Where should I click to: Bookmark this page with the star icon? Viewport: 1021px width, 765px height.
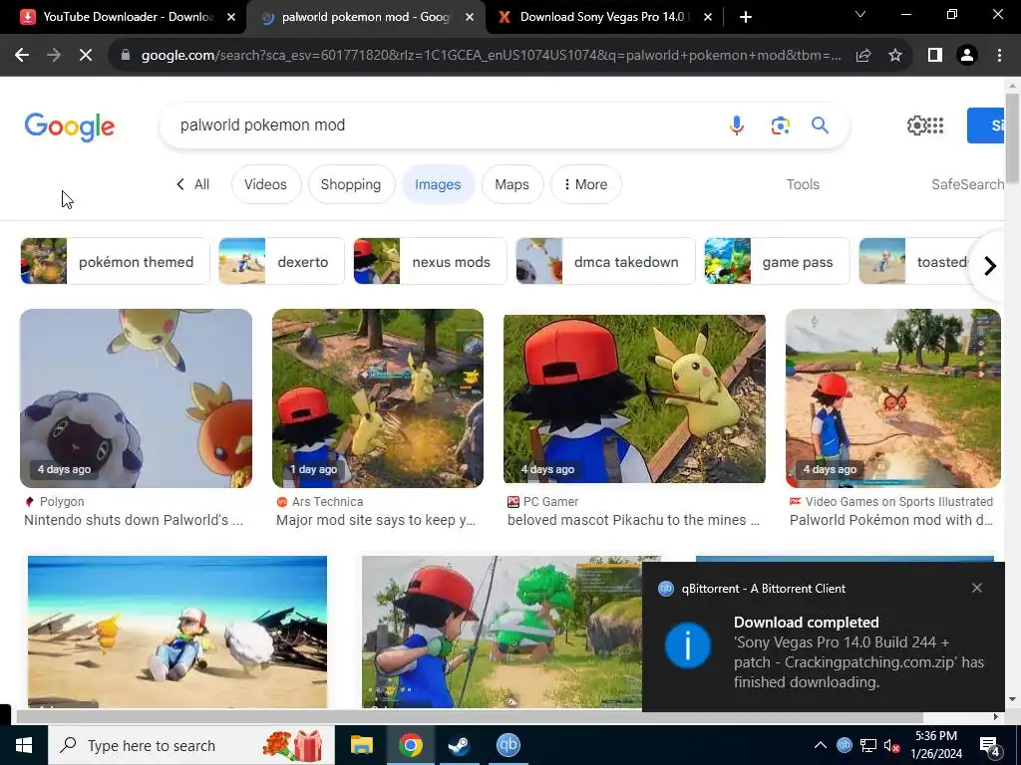(x=895, y=56)
